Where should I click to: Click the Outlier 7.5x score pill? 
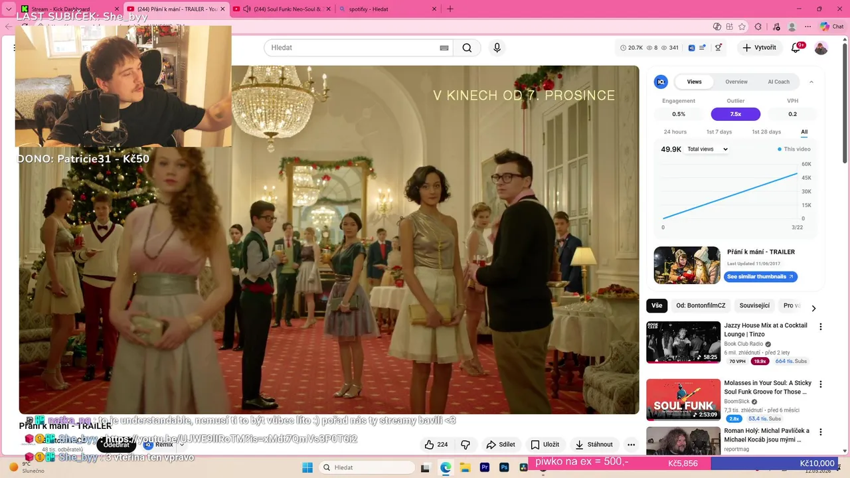point(736,114)
